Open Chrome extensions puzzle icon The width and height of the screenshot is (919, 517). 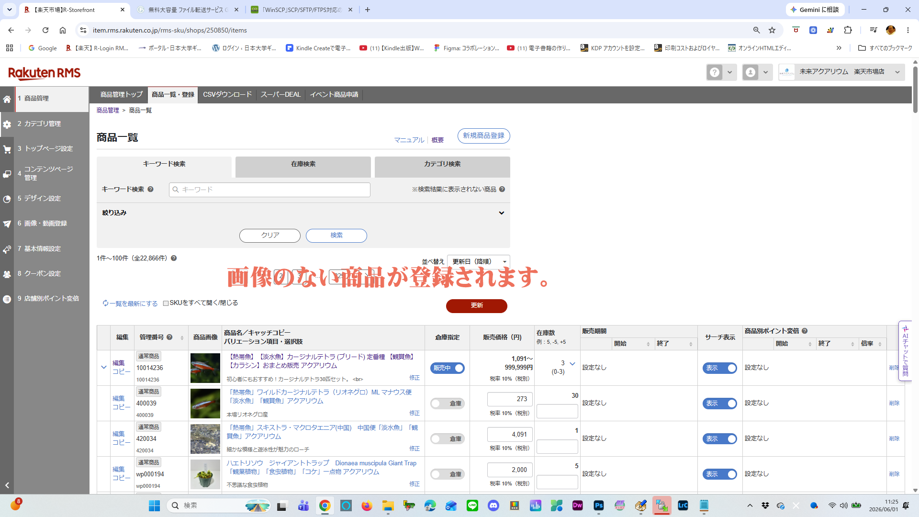tap(848, 30)
